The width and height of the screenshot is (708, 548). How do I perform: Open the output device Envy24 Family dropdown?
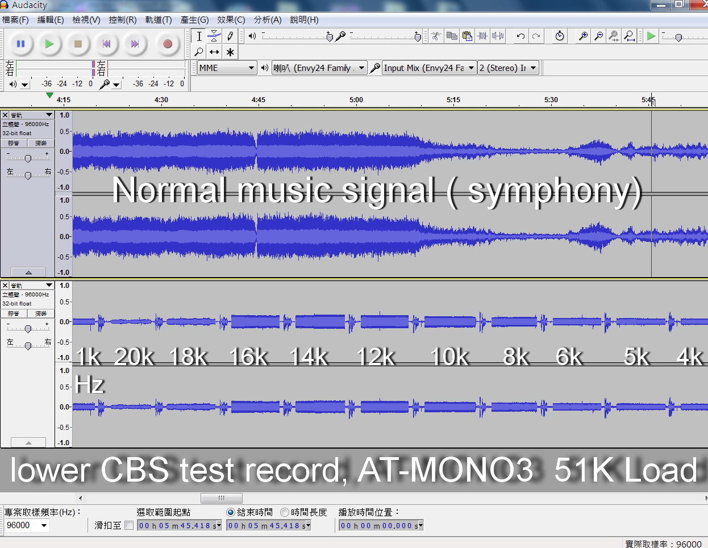[319, 68]
